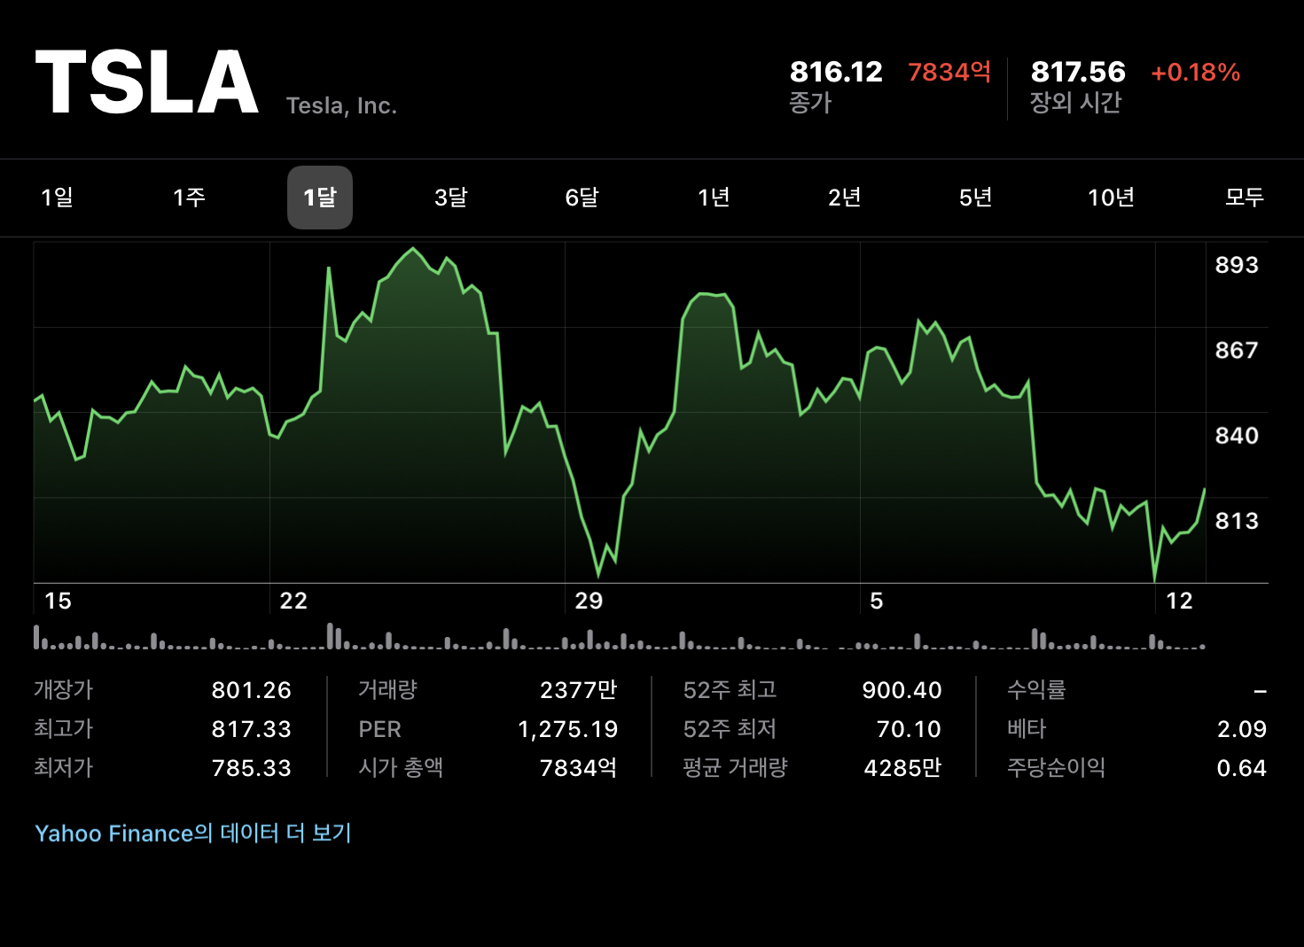Select the 1일 time range tab
The width and height of the screenshot is (1304, 947).
(x=58, y=197)
